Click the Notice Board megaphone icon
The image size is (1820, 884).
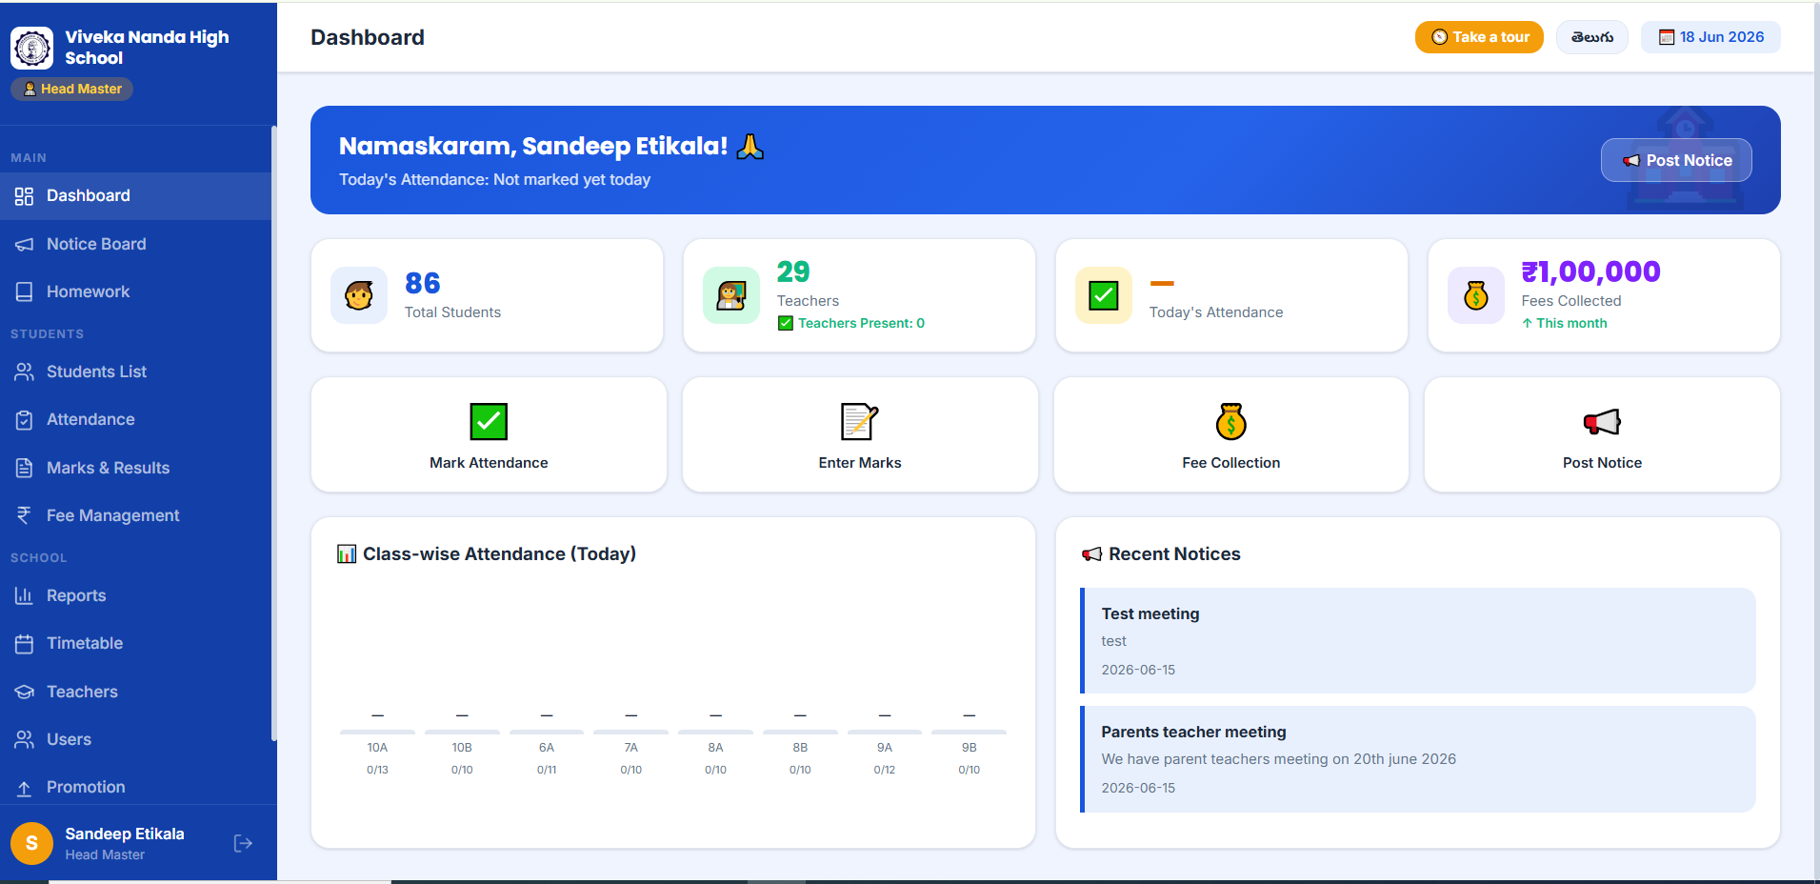coord(24,245)
